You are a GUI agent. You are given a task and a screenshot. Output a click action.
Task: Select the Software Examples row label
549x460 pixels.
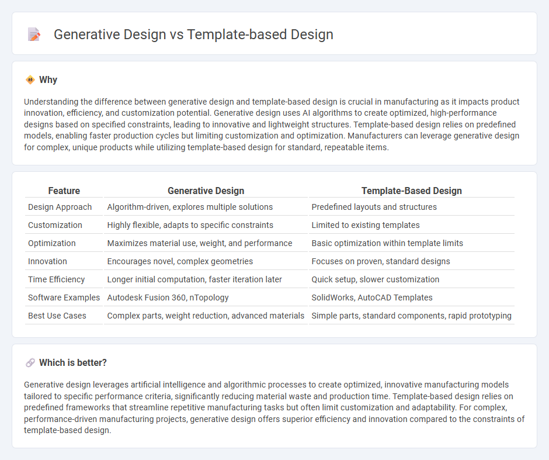click(64, 298)
